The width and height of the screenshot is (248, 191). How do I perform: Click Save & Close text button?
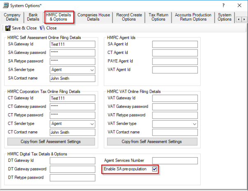coord(24,28)
